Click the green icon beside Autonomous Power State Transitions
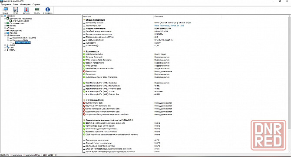This screenshot has width=291, height=157. (84, 77)
